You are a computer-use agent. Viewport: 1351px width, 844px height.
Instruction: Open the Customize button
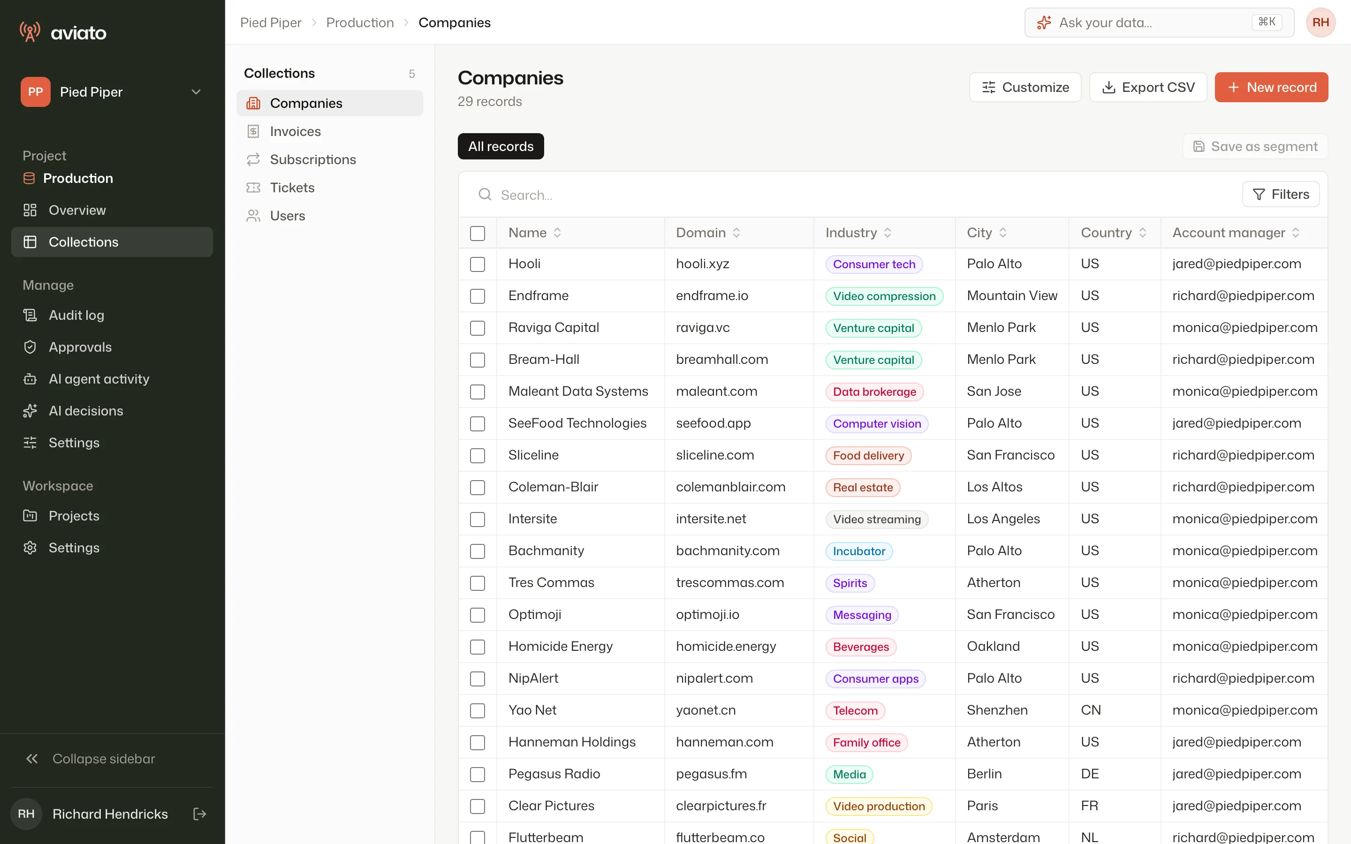(x=1025, y=87)
